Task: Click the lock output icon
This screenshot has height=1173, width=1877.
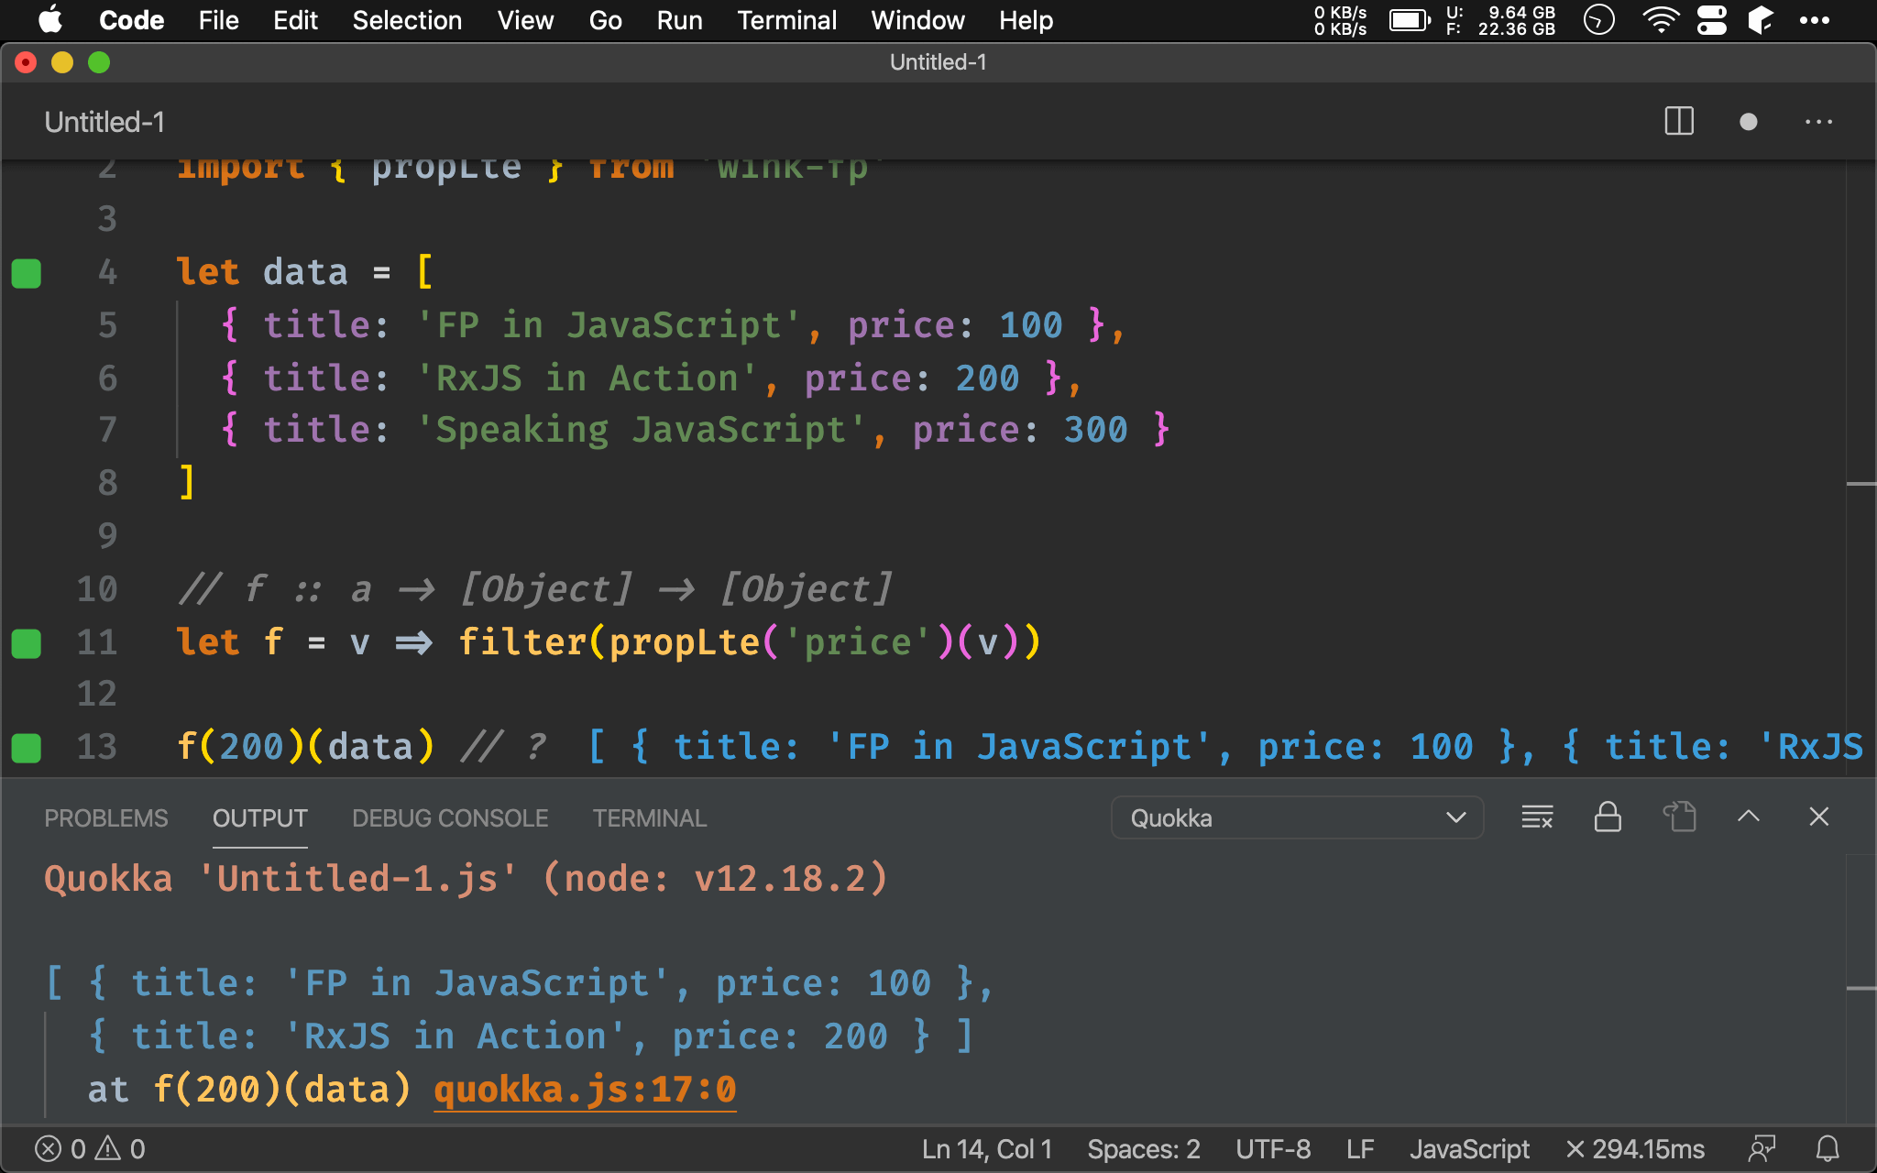Action: coord(1607,817)
